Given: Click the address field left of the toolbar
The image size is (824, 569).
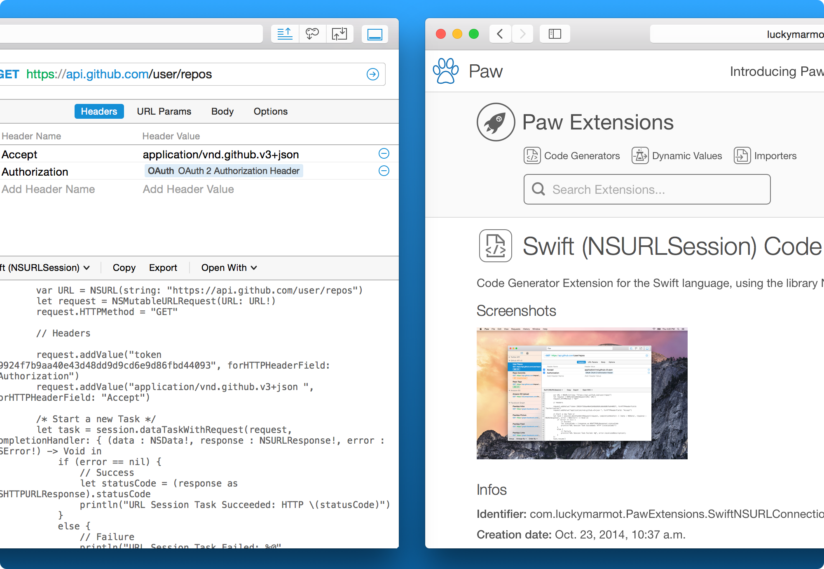Looking at the screenshot, I should 131,34.
